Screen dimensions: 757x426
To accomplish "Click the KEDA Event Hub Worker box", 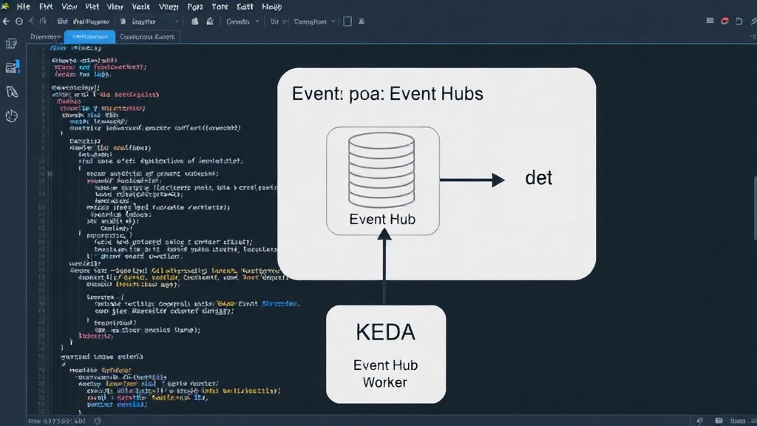I will tap(386, 354).
